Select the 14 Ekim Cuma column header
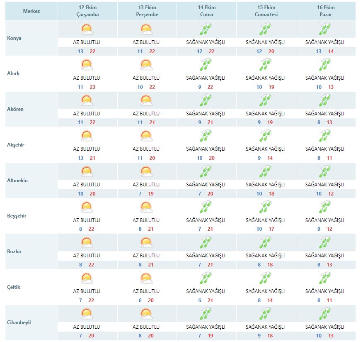The height and width of the screenshot is (342, 363). [206, 11]
